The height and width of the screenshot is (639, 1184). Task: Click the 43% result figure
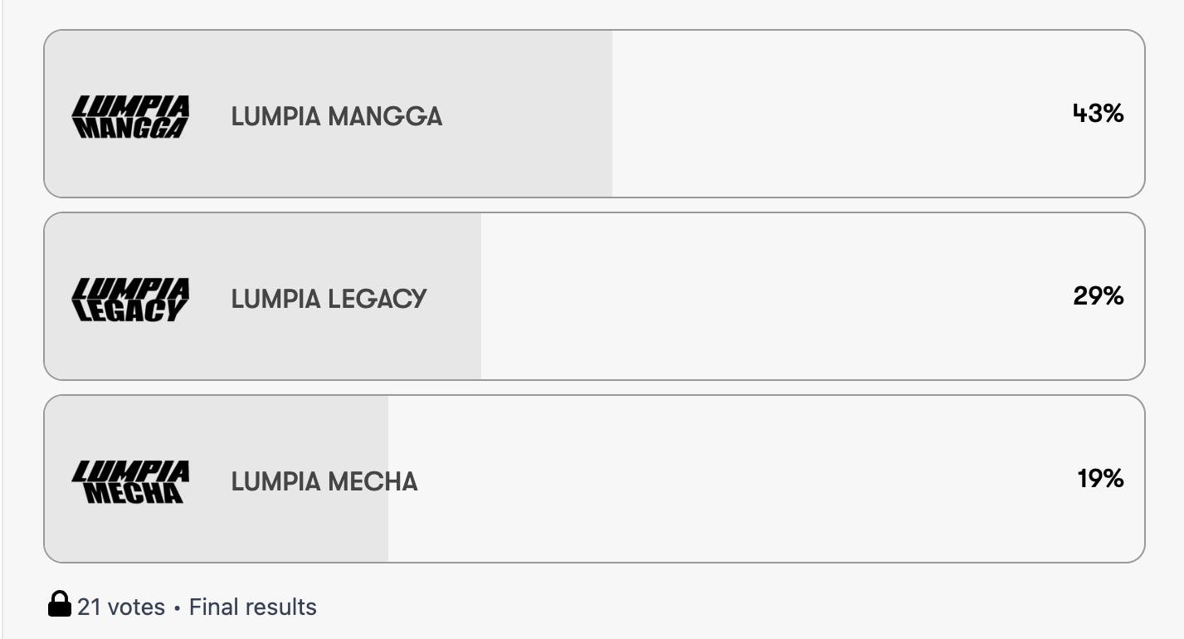pos(1098,114)
